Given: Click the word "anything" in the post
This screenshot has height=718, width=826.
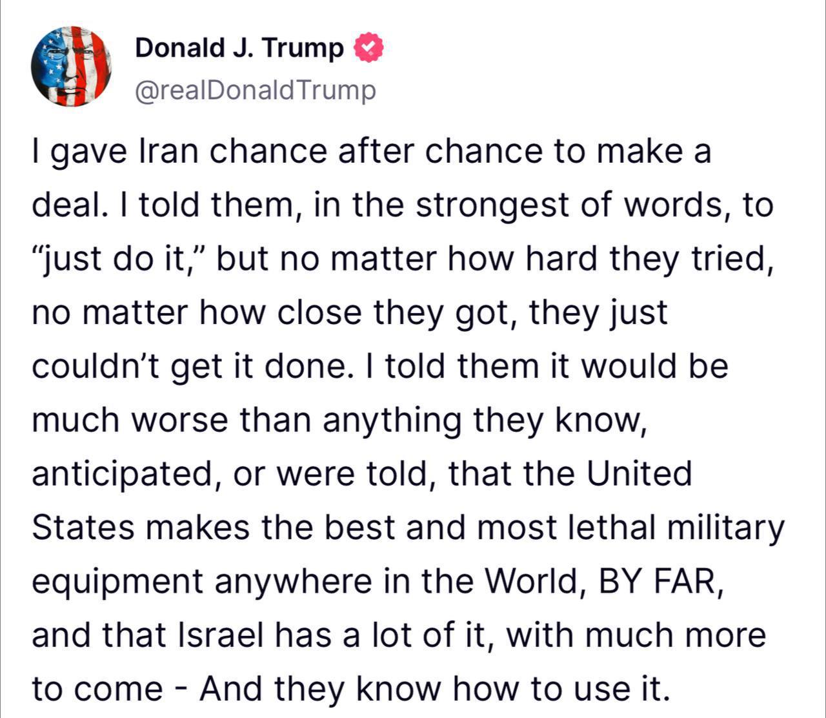Looking at the screenshot, I should point(392,420).
